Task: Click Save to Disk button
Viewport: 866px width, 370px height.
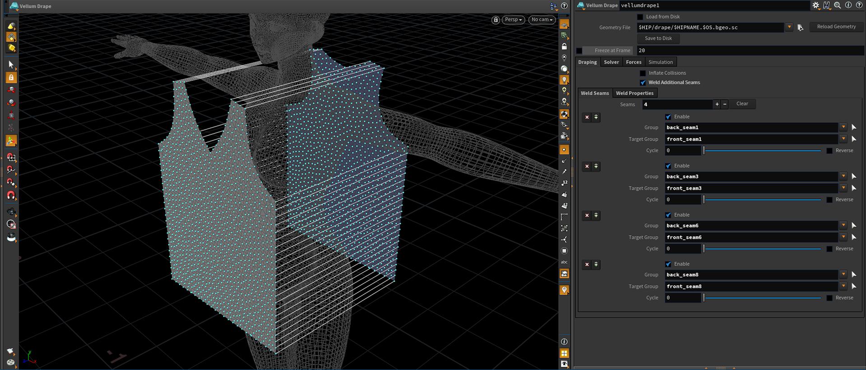Action: point(658,38)
